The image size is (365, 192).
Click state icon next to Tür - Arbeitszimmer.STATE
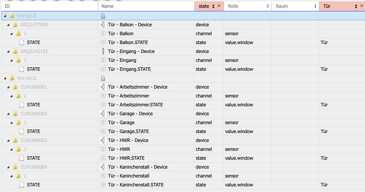103,105
